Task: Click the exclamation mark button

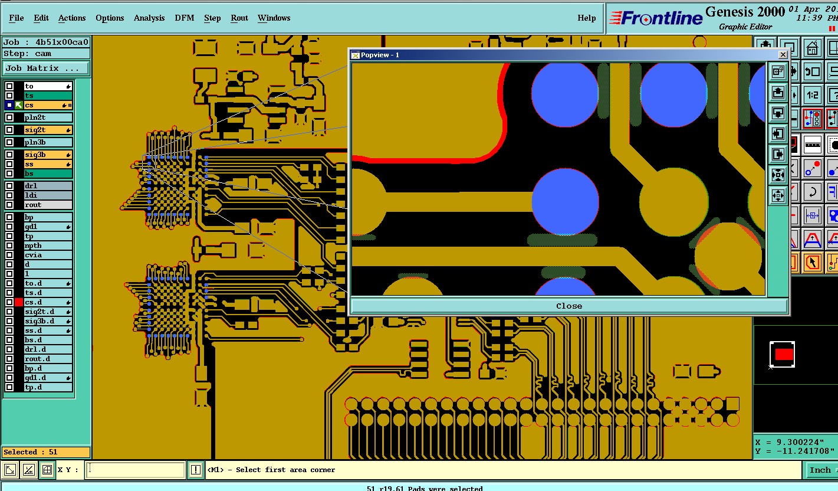Action: (196, 470)
